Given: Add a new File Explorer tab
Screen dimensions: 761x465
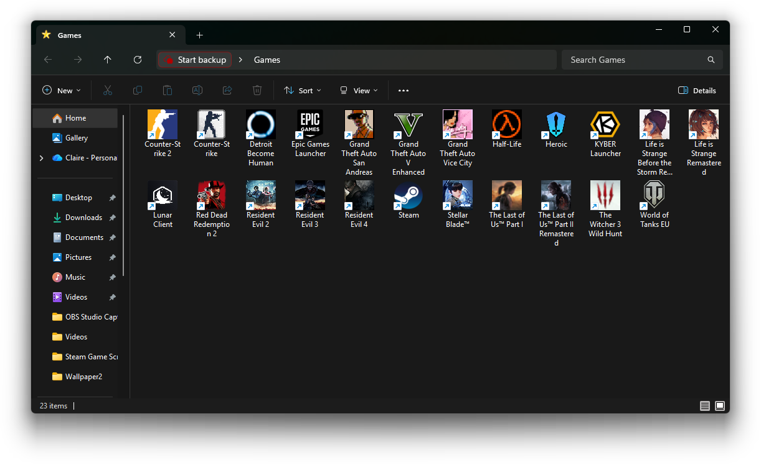Looking at the screenshot, I should (199, 35).
